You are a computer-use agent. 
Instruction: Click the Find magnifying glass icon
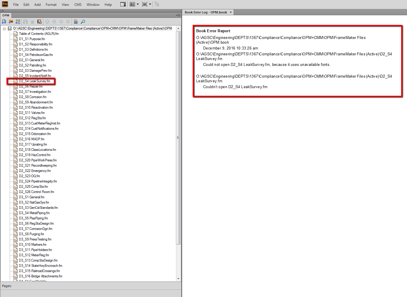[x=83, y=22]
